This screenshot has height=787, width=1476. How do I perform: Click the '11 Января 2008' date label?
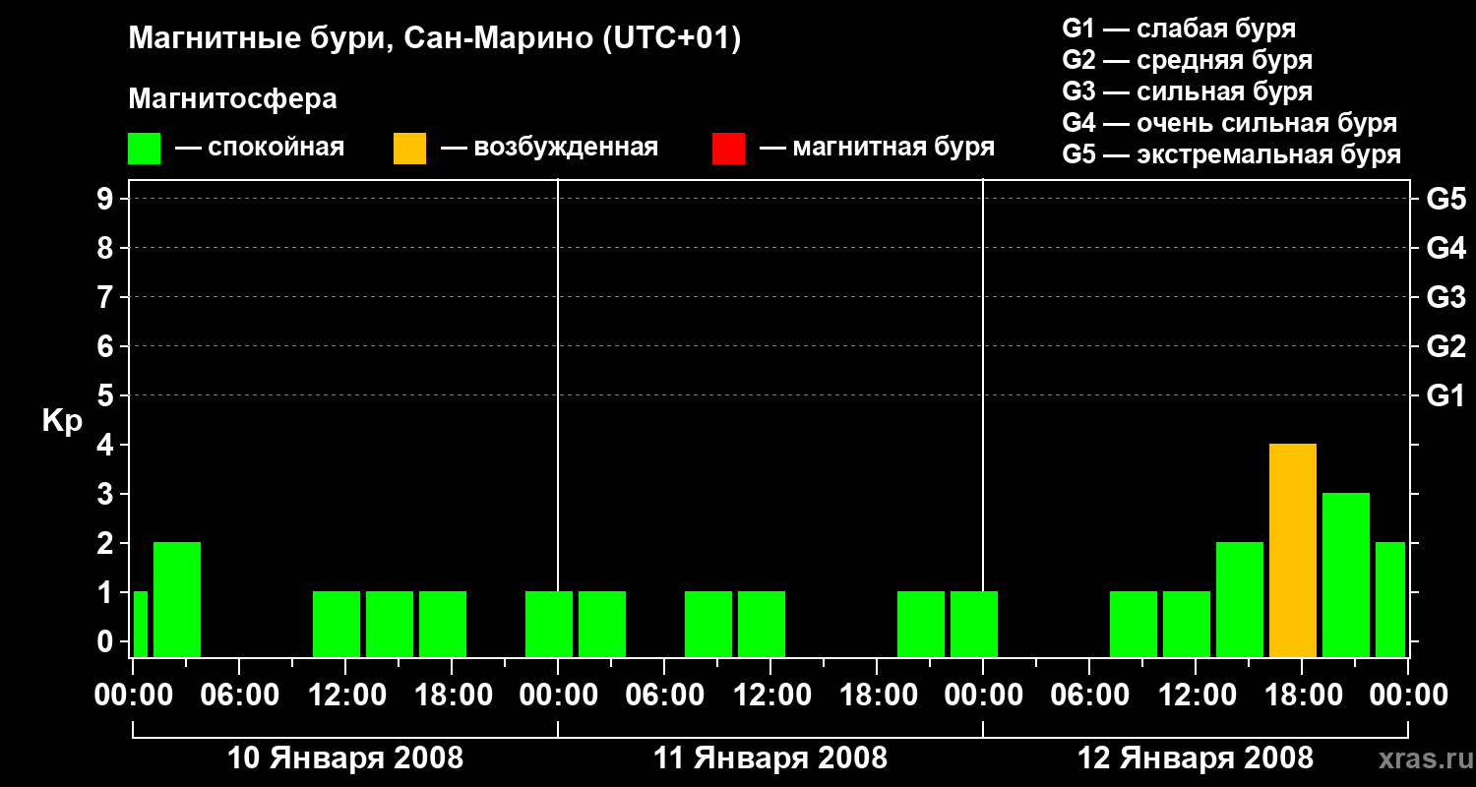(x=770, y=758)
